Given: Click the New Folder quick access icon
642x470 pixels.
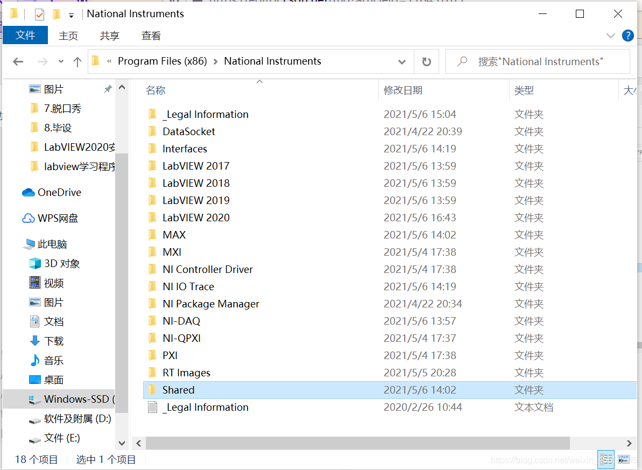Looking at the screenshot, I should pyautogui.click(x=57, y=15).
